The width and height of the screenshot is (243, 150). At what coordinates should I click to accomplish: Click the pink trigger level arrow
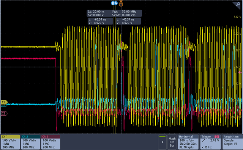point(240,72)
